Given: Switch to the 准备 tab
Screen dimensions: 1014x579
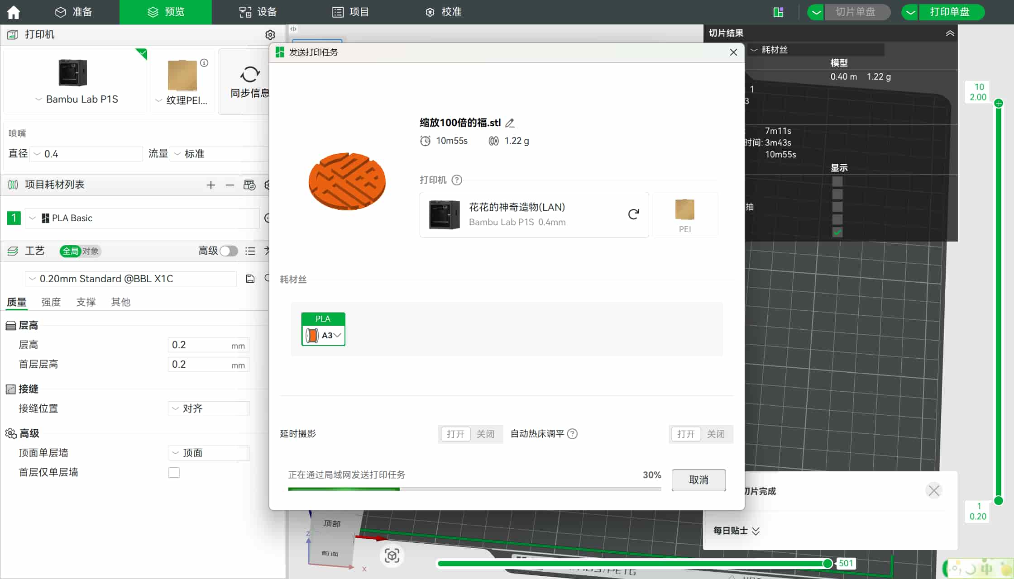Looking at the screenshot, I should (74, 12).
